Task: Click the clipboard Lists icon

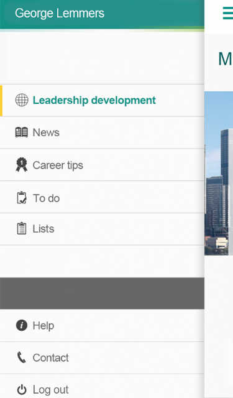Action: coord(22,228)
